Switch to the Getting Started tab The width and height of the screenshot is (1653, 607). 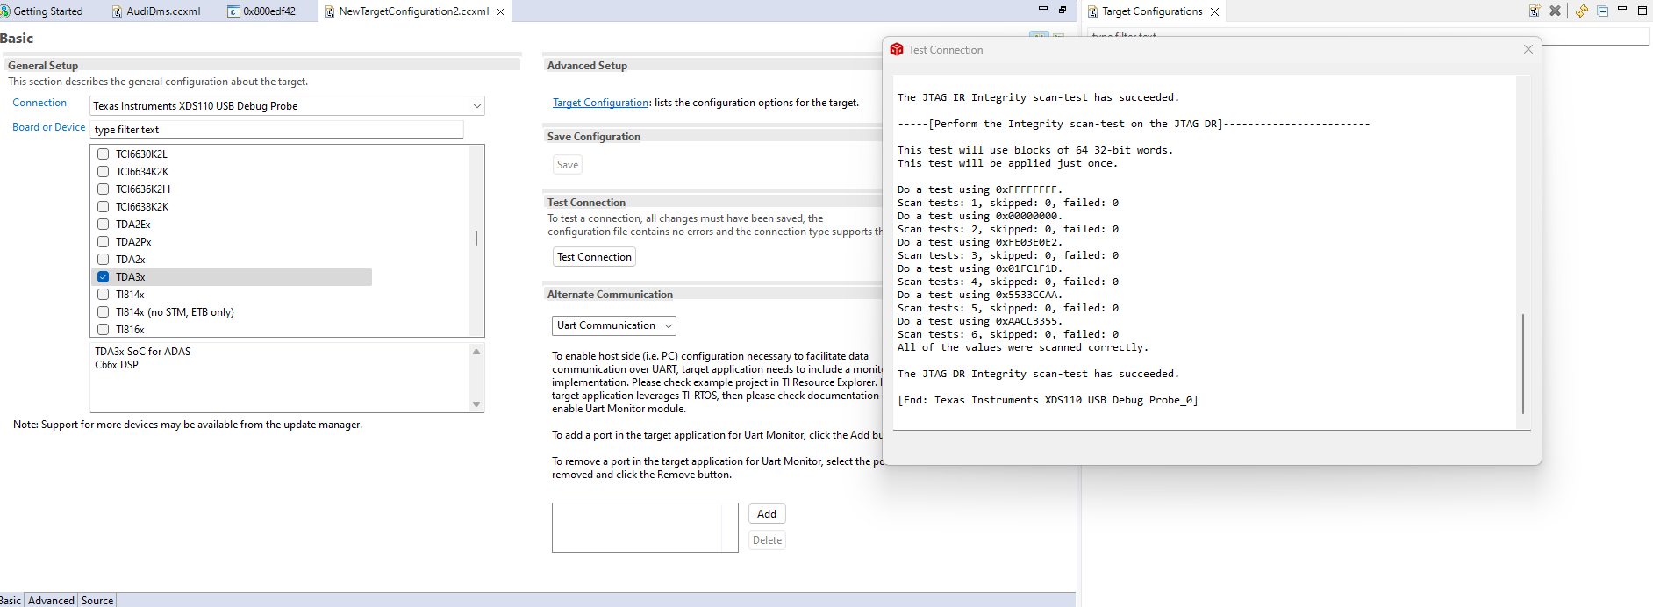[42, 11]
